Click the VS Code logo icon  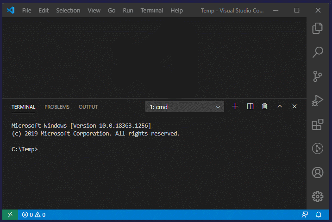(11, 10)
